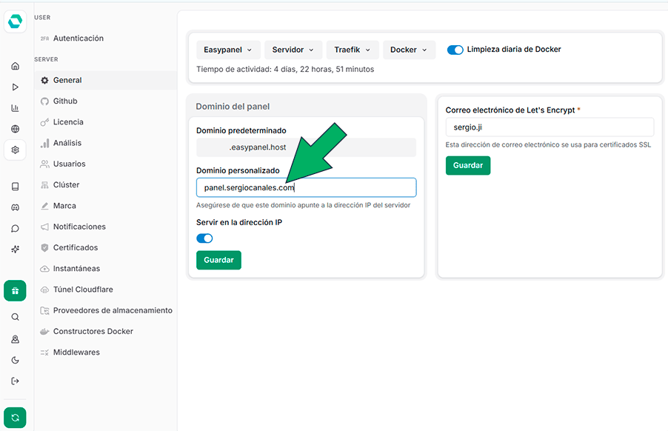Screen dimensions: 668x431
Task: Click Guardar under Dominio del panel
Action: [218, 260]
